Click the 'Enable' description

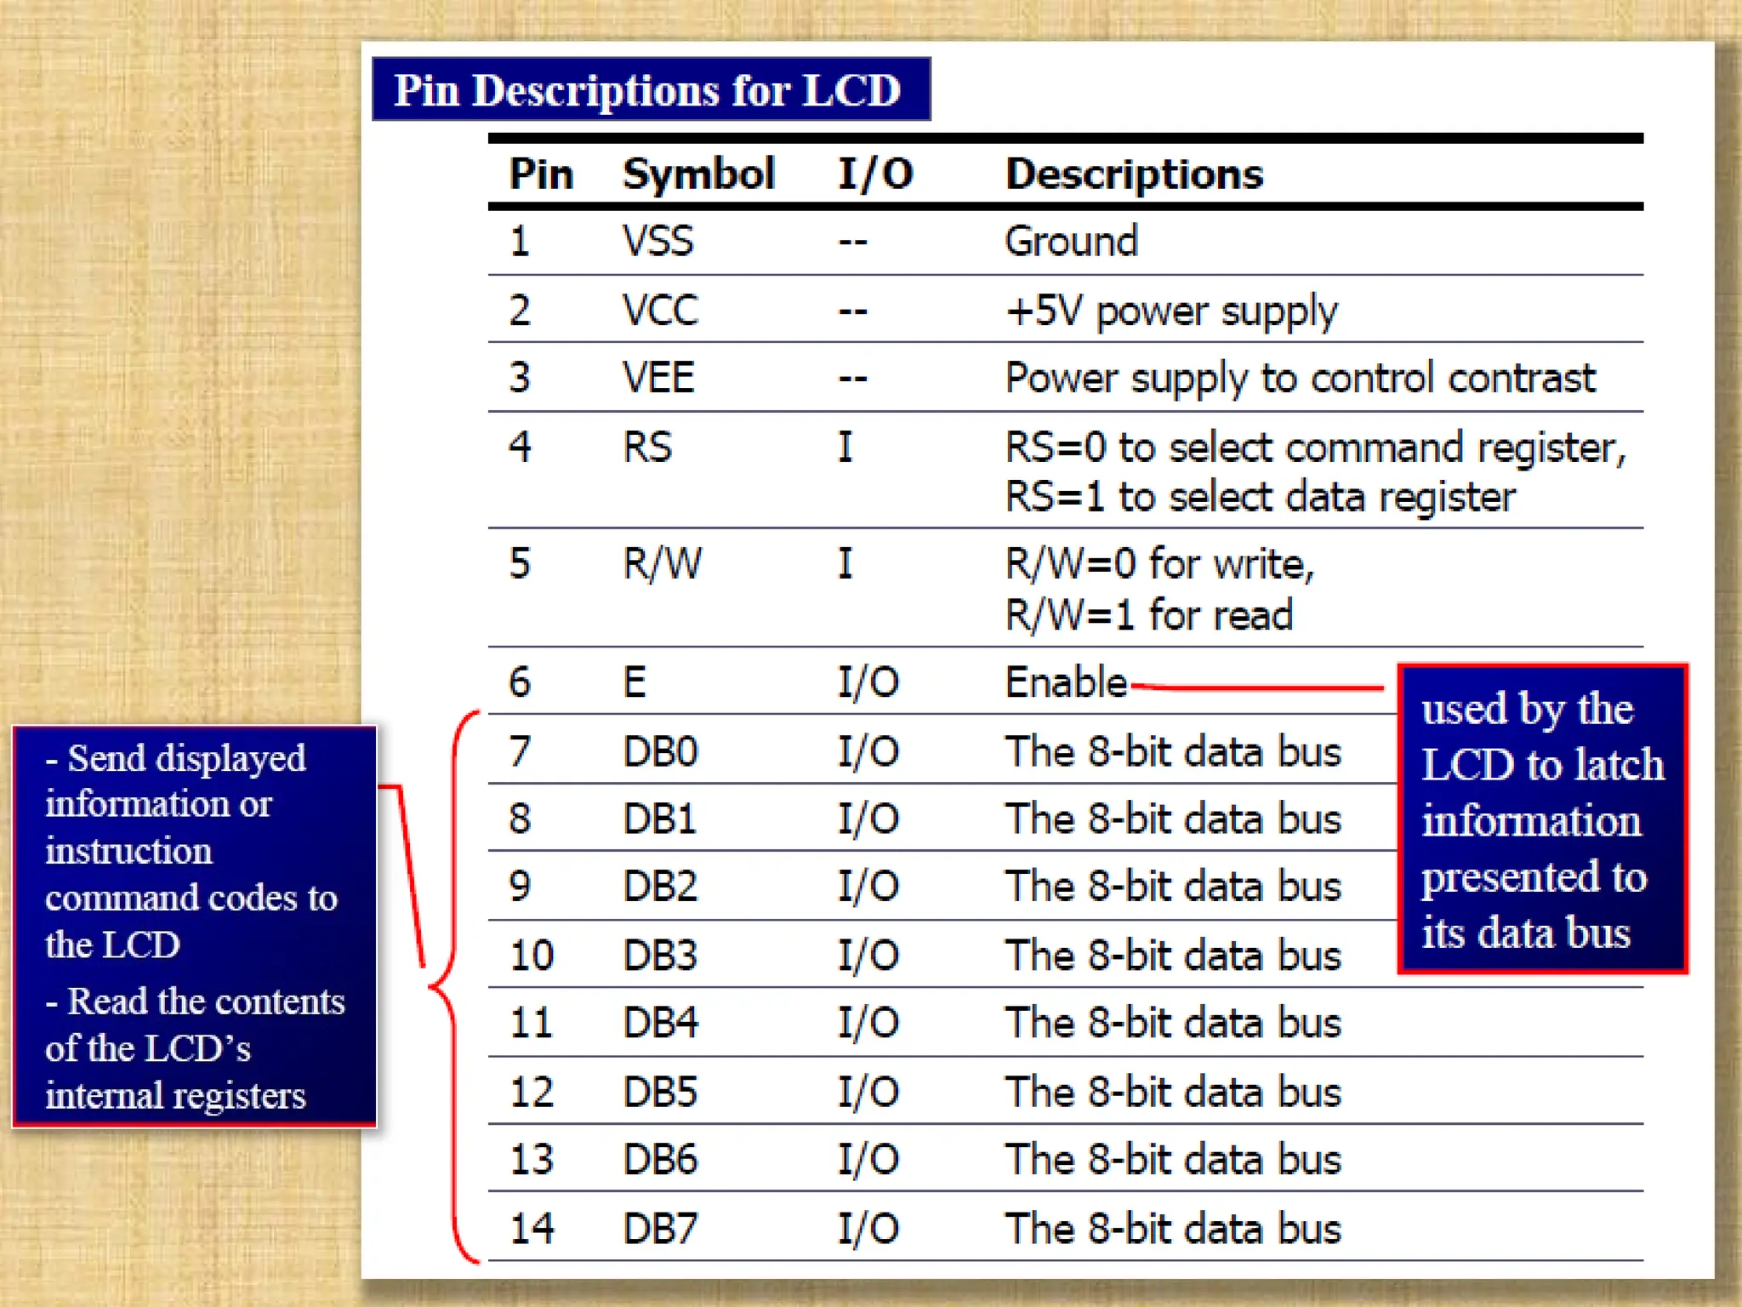click(1066, 682)
